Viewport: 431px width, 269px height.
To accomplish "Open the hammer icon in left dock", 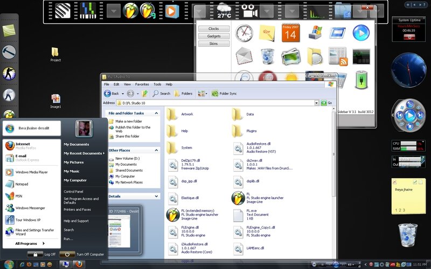I will click(x=9, y=52).
